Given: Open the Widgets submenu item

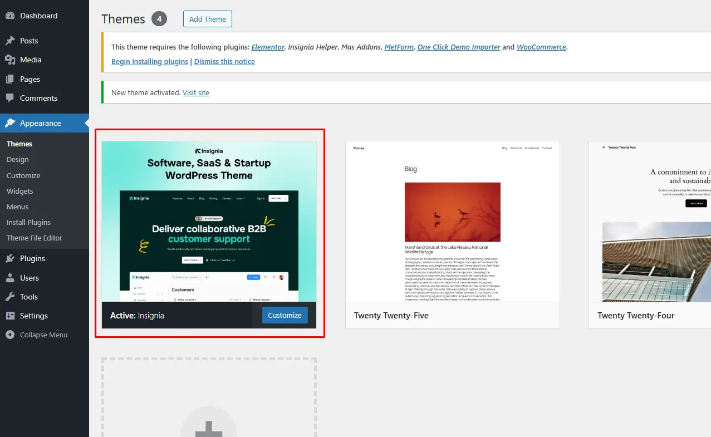Looking at the screenshot, I should tap(20, 191).
